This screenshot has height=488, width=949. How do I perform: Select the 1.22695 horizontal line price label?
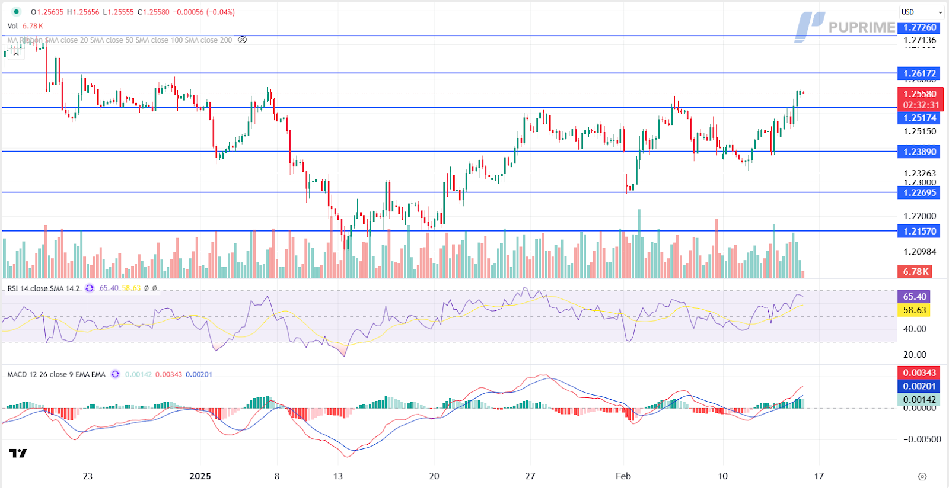point(919,192)
